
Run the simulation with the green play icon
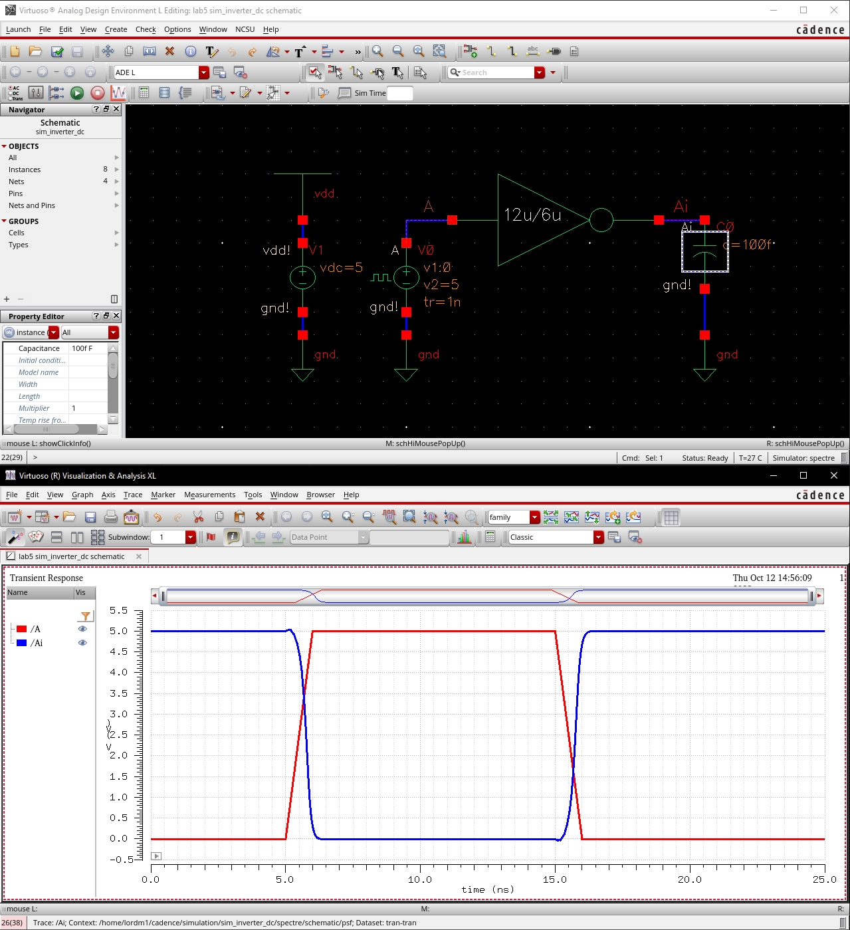coord(77,93)
